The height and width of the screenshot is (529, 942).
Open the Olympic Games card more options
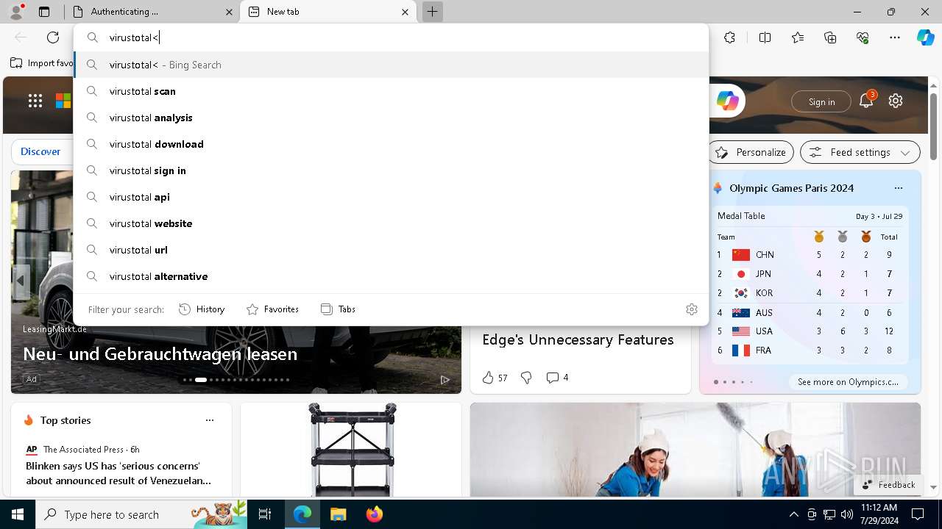coord(898,188)
